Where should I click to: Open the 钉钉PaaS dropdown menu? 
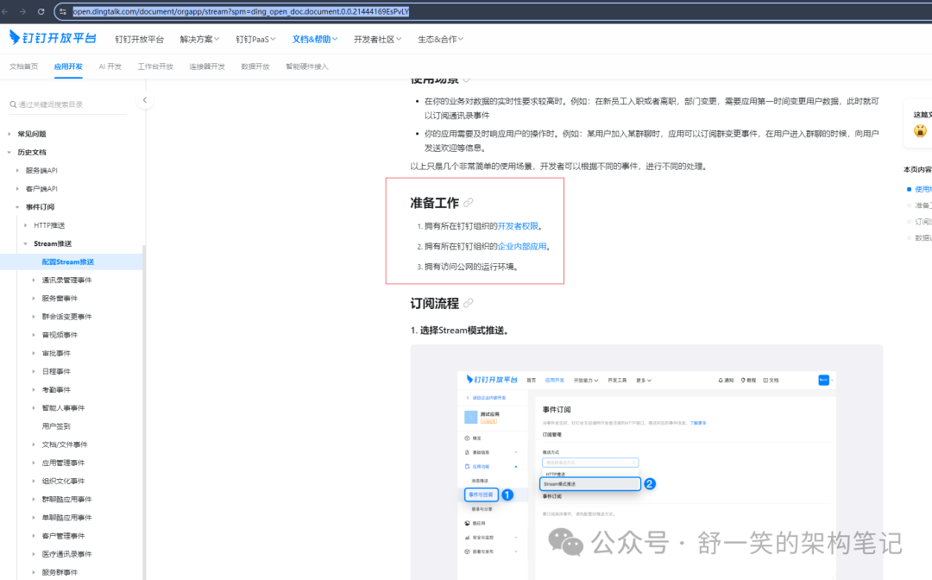point(255,39)
